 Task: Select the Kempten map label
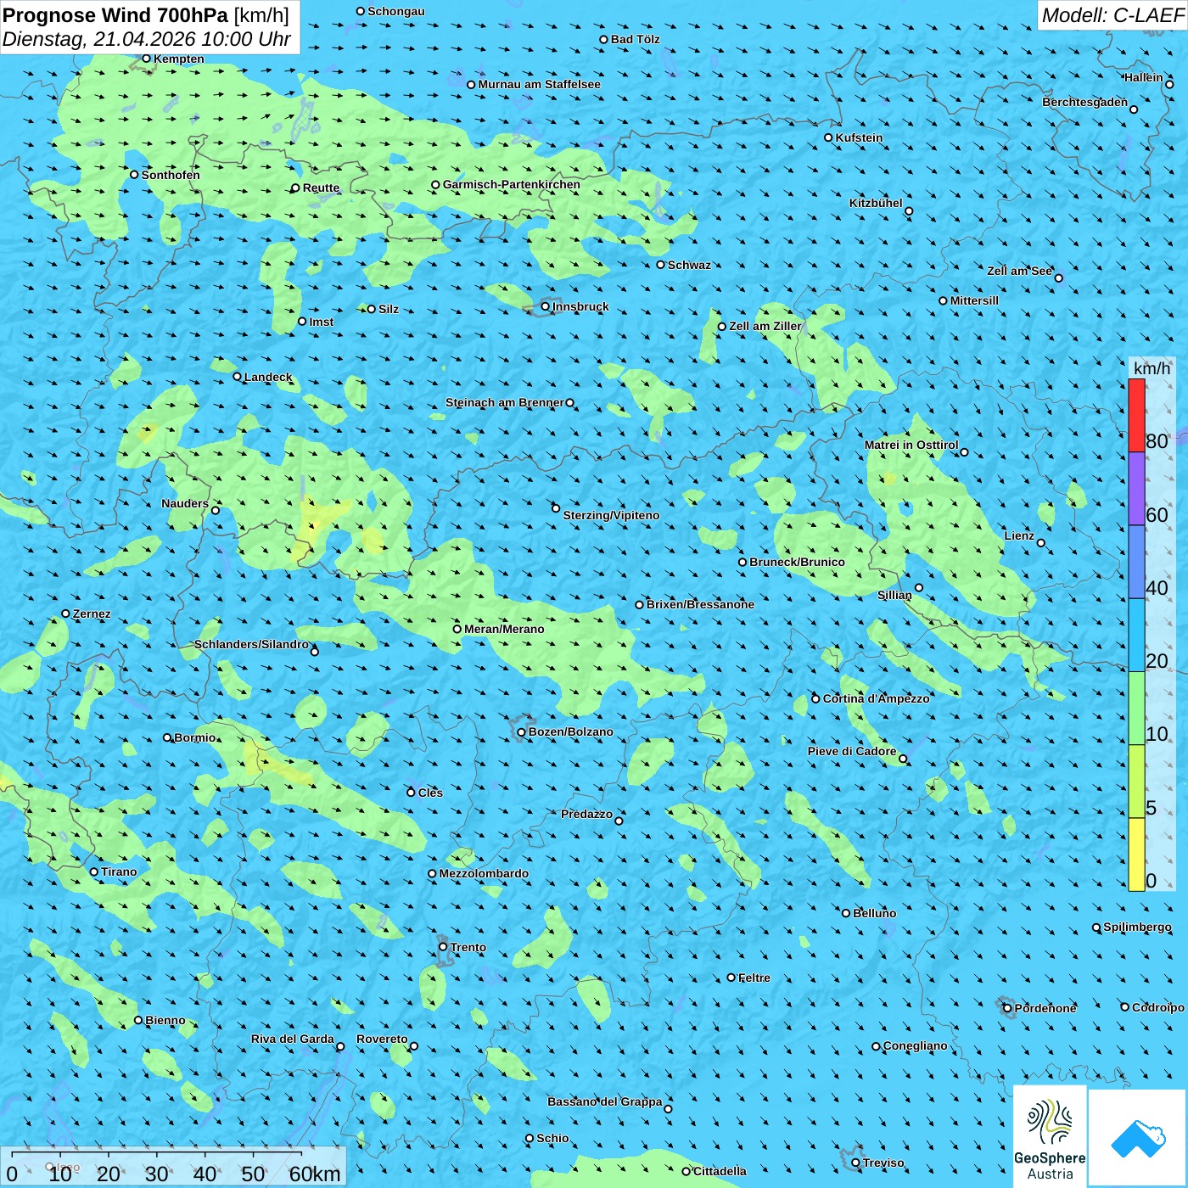click(179, 59)
